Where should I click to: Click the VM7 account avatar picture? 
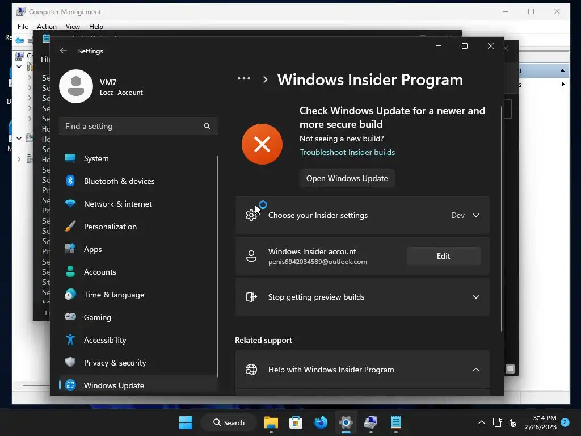(76, 86)
